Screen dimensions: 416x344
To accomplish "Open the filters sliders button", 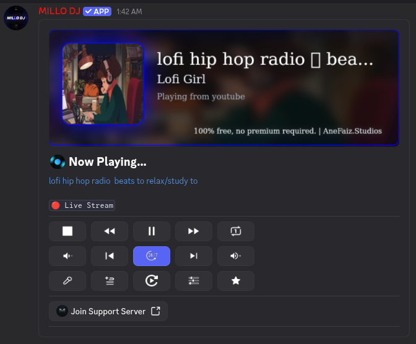I will click(x=194, y=281).
